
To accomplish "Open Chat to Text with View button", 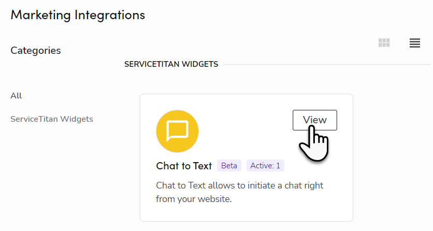I will point(314,120).
